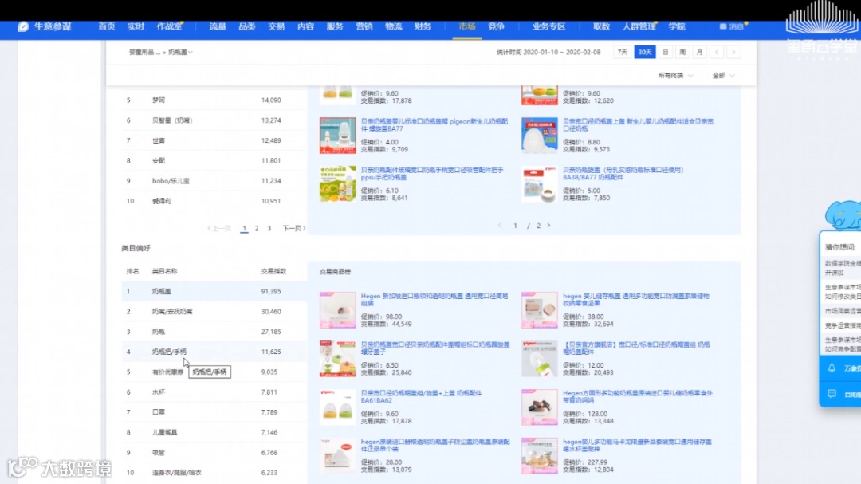This screenshot has height=484, width=861.
Task: Switch to 品类 section
Action: pyautogui.click(x=247, y=26)
